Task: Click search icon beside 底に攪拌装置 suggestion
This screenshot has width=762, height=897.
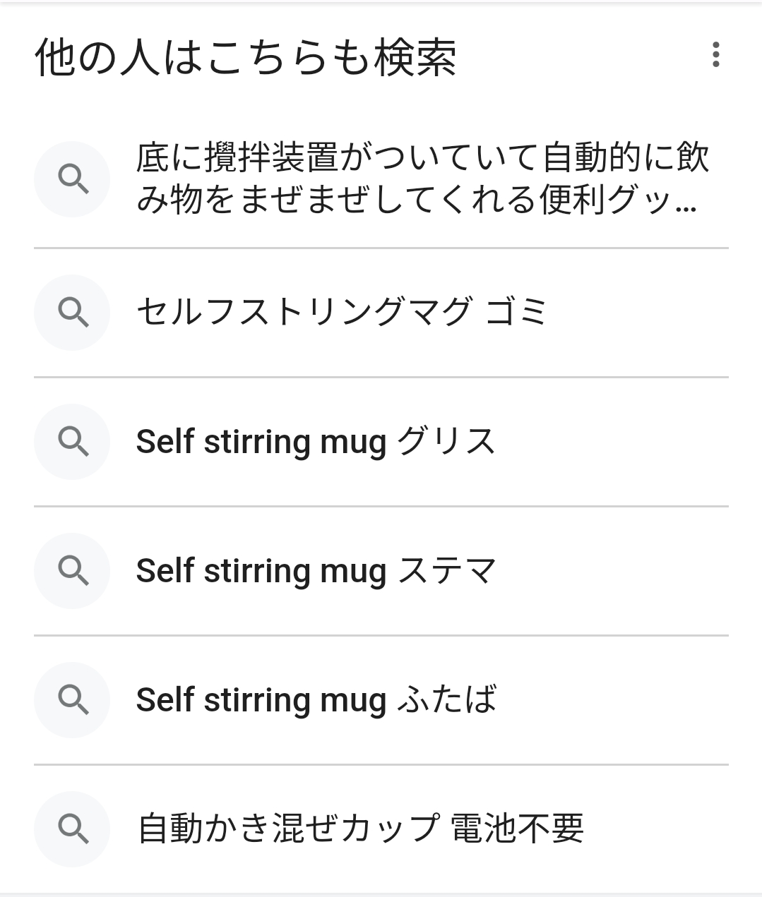Action: pos(72,179)
